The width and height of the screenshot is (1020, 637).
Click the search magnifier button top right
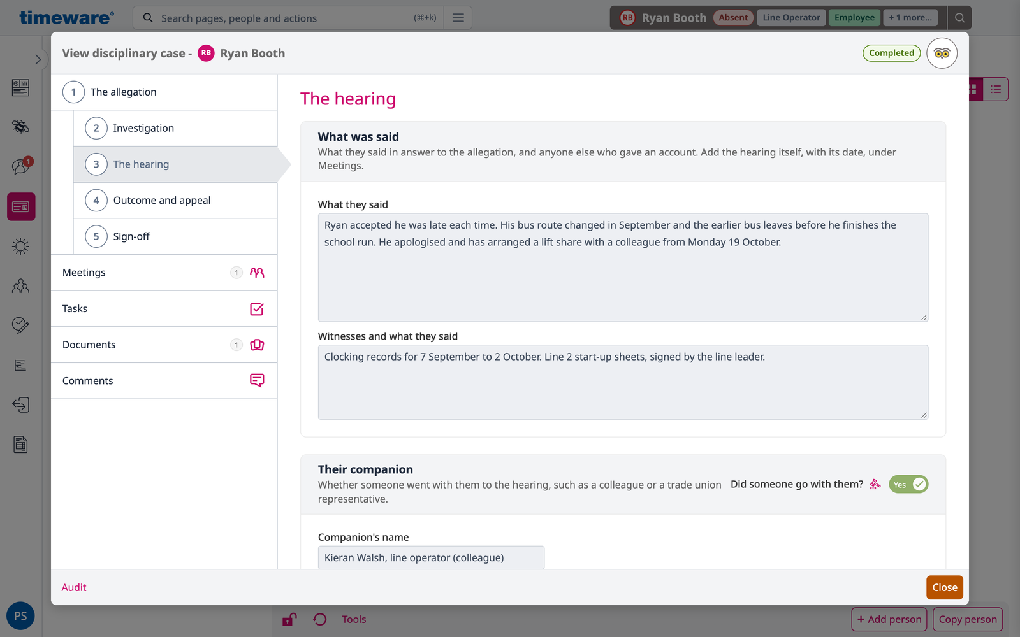coord(959,18)
